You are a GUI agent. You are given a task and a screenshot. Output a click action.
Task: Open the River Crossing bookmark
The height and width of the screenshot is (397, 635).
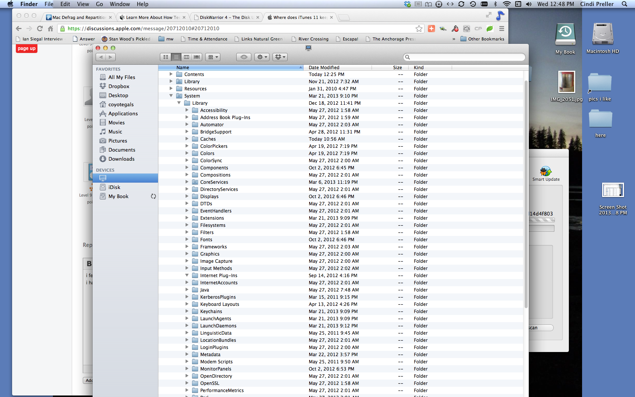pos(310,39)
